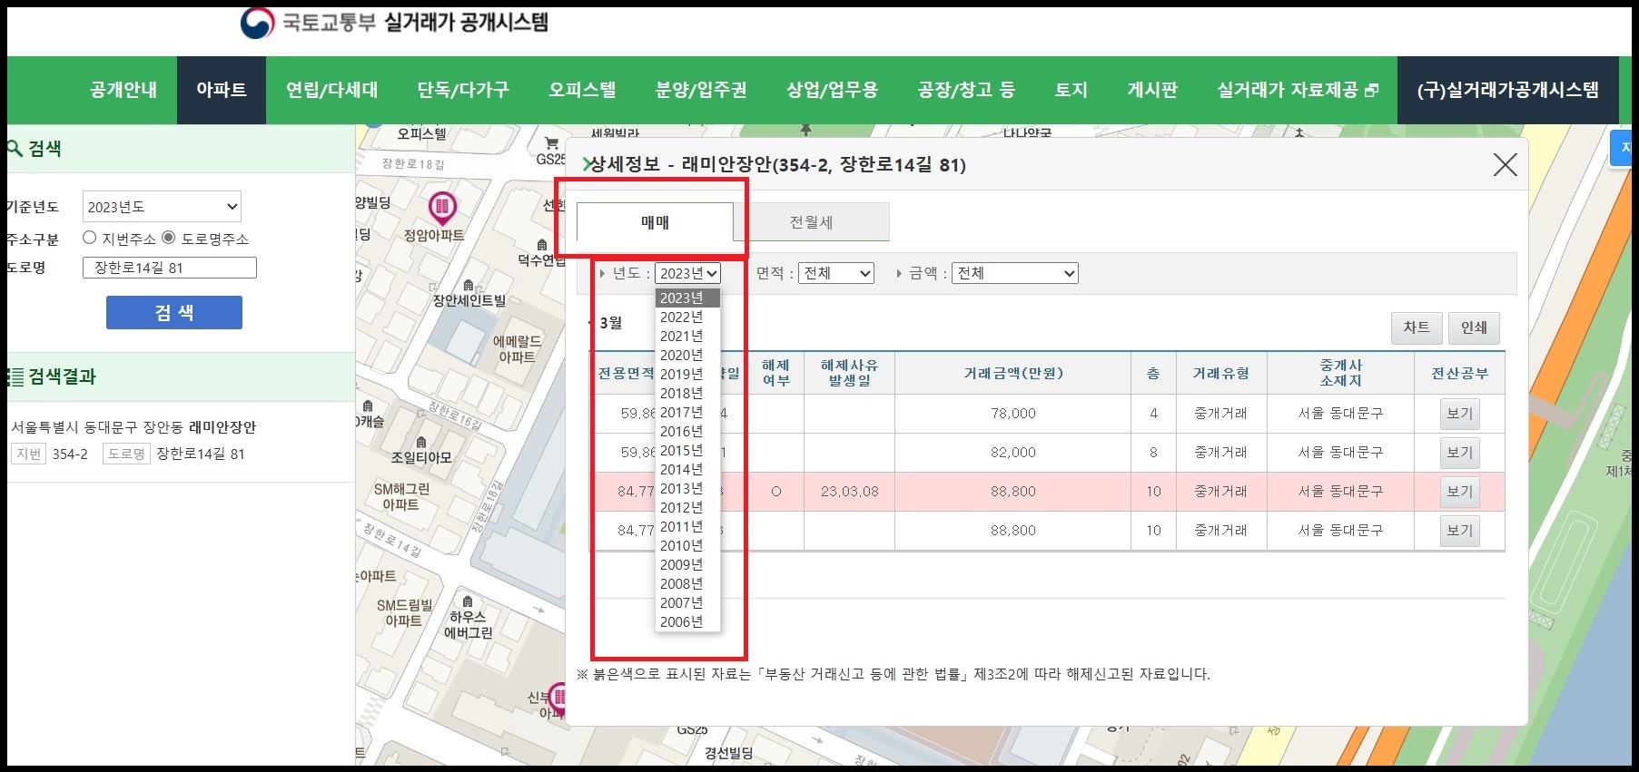The image size is (1639, 772).
Task: Open 실거래가 자료제공 external link
Action: 1298,90
